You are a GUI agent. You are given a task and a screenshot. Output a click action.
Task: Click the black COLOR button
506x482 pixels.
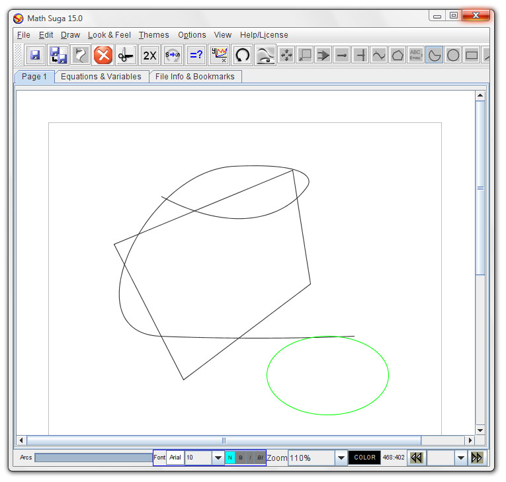(364, 458)
